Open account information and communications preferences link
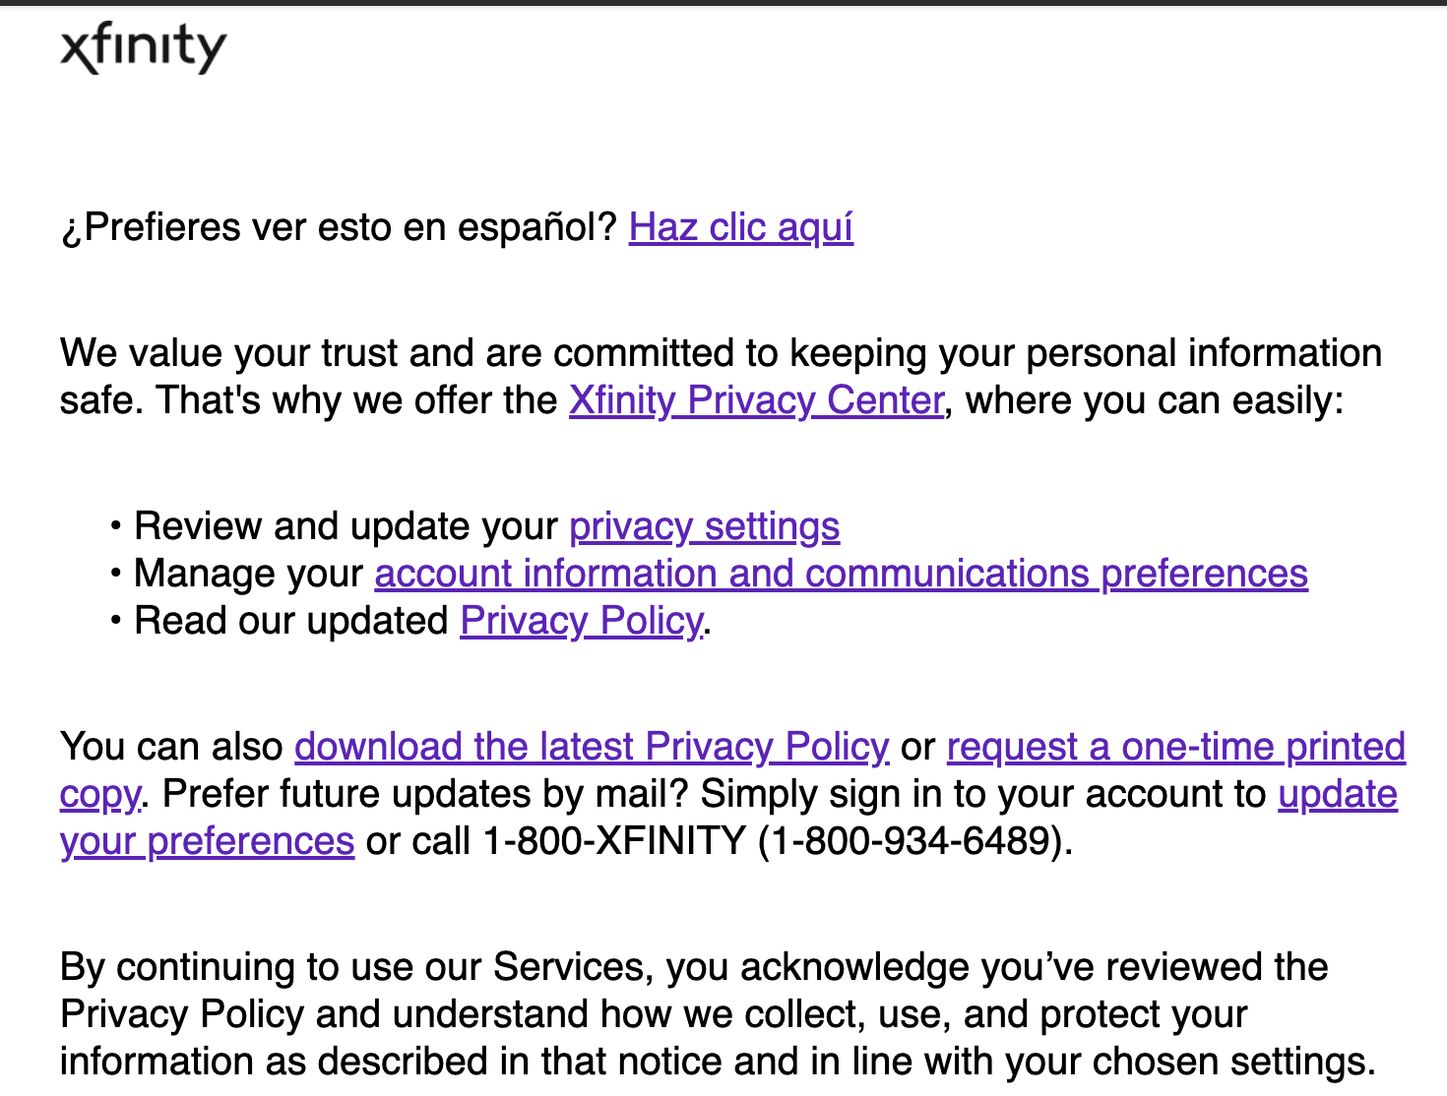The width and height of the screenshot is (1447, 1096). pos(841,574)
